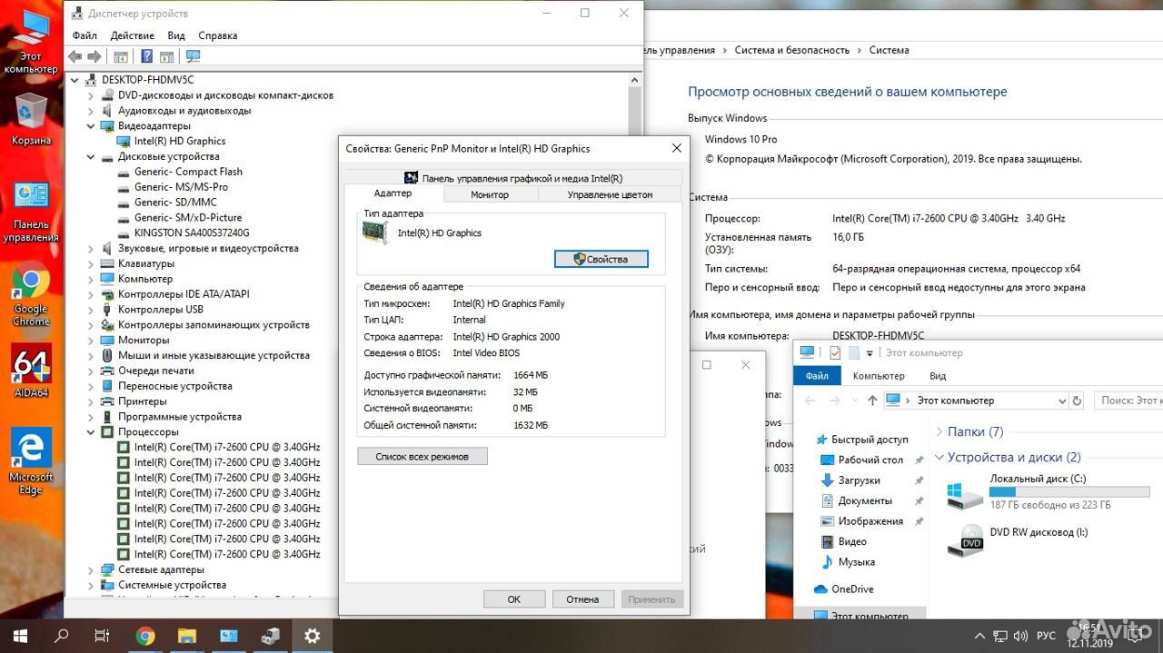Open the Вид menu in Device Manager
This screenshot has width=1163, height=653.
176,35
